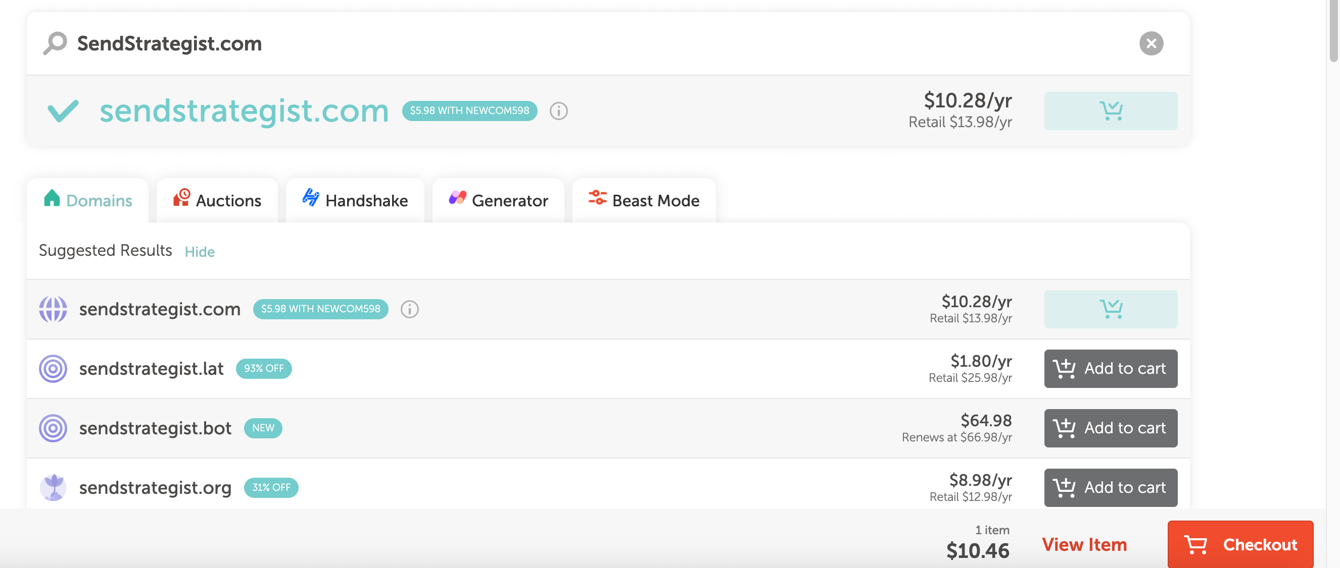Viewport: 1340px width, 568px height.
Task: Click the NEW badge on sendstrategist.bot
Action: click(263, 428)
